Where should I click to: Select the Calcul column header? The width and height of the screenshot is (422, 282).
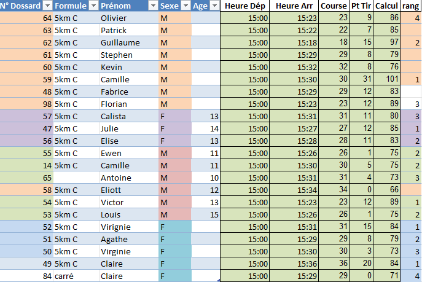tap(387, 6)
